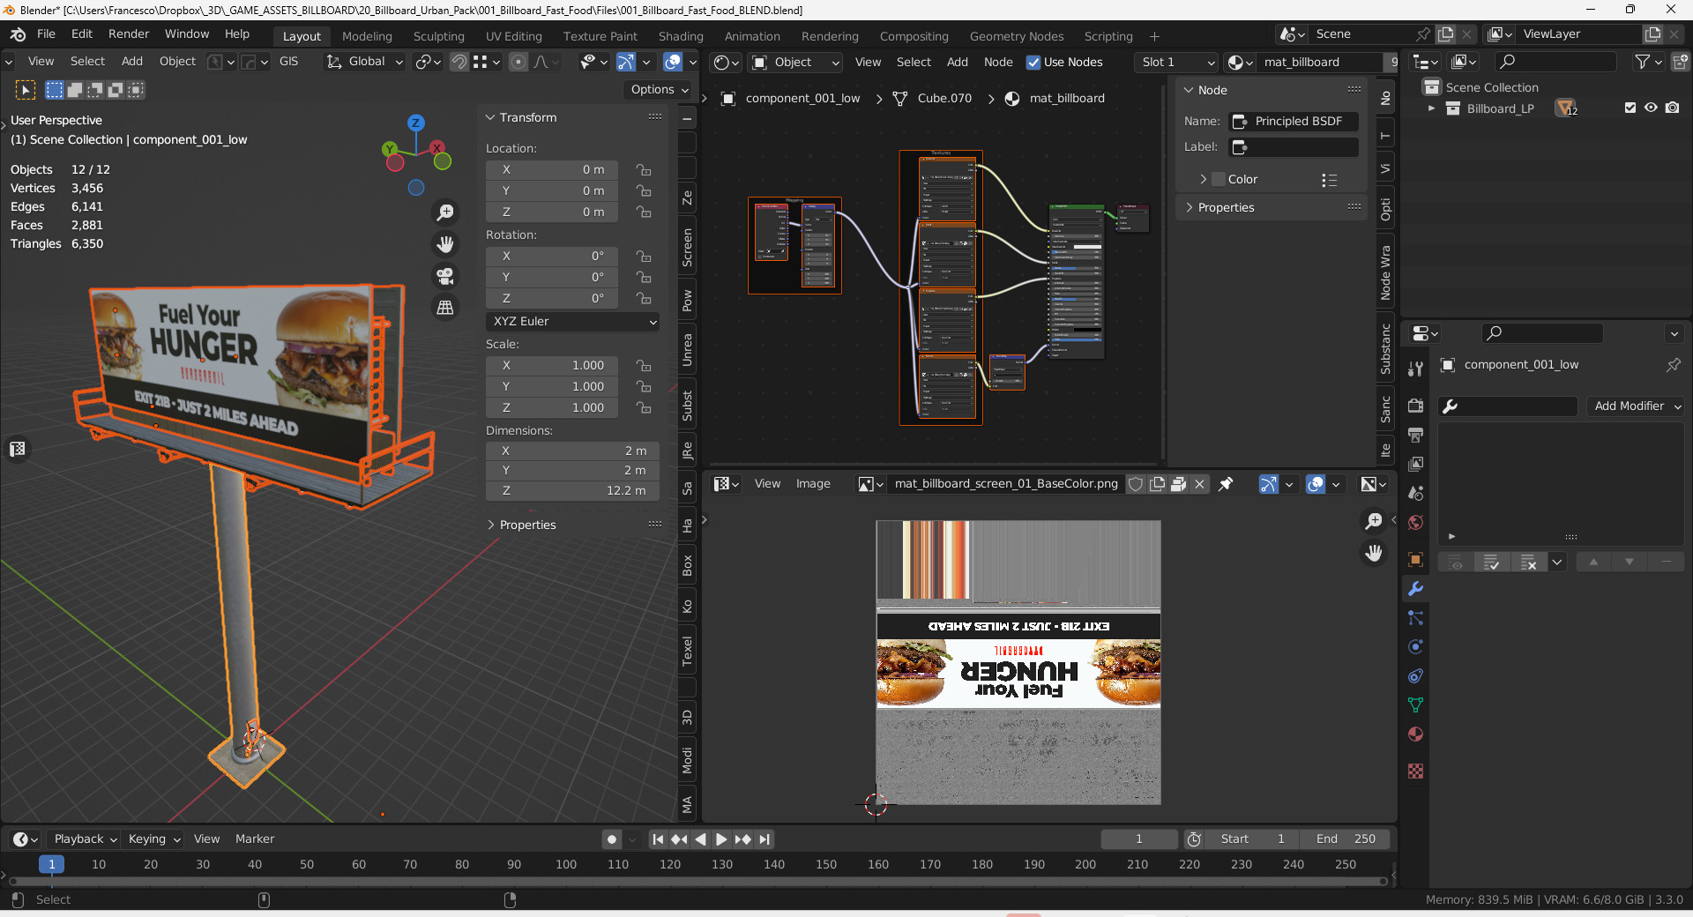Toggle the lock for Rotation Z
The image size is (1693, 917).
coord(645,299)
